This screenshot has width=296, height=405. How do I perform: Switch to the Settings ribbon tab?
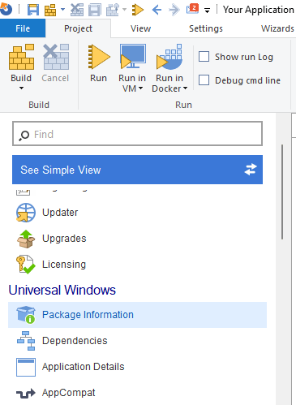pos(206,28)
